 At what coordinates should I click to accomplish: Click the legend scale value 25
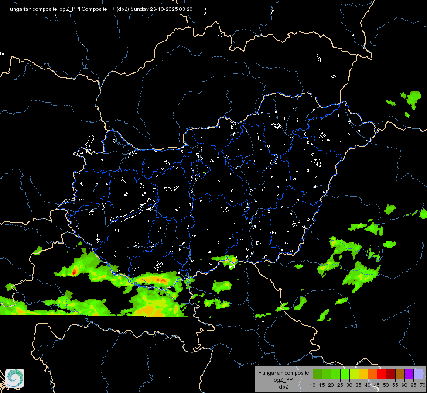(340, 386)
